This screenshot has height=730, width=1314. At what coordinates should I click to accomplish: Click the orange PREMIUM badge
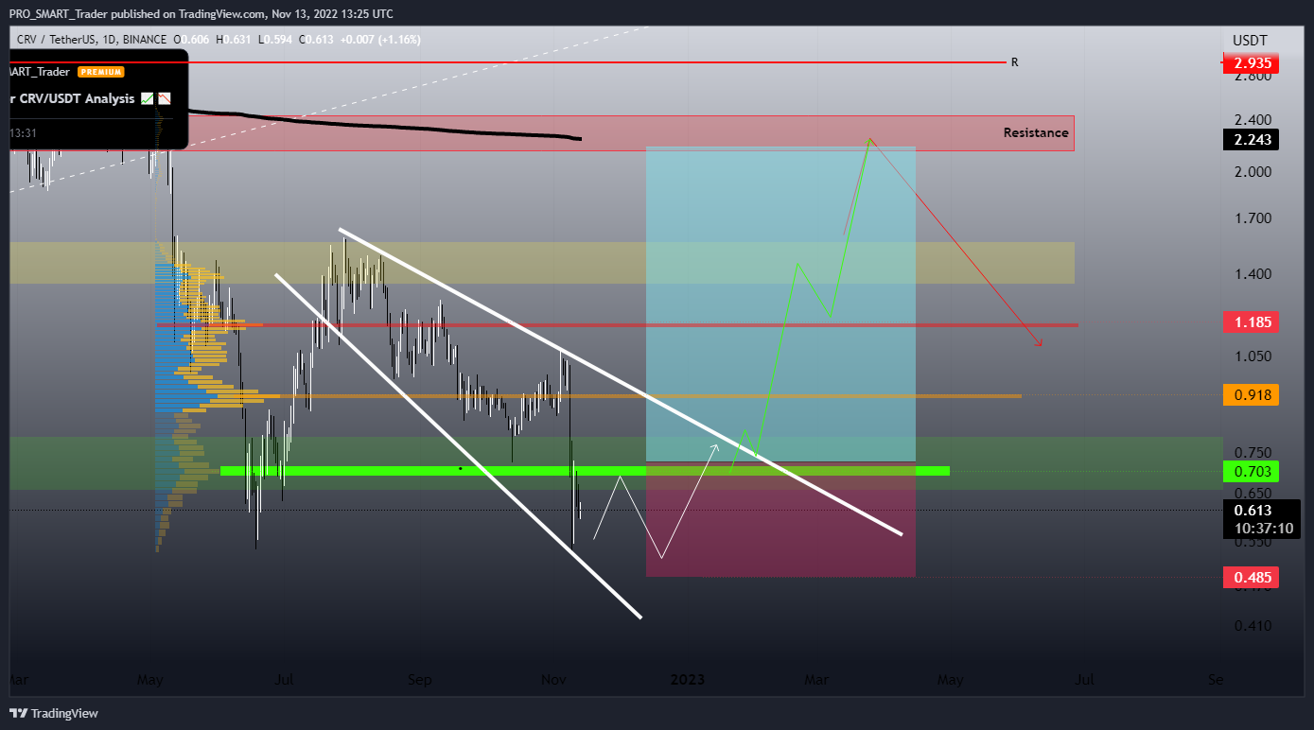point(101,72)
